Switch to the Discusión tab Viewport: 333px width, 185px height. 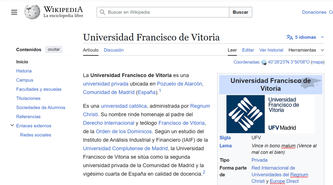pyautogui.click(x=113, y=50)
